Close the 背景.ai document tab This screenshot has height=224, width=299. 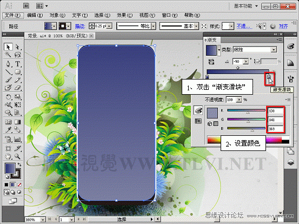[x=91, y=36]
